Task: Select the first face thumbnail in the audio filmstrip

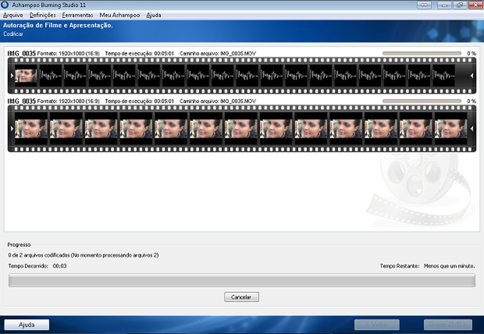Action: (26, 76)
